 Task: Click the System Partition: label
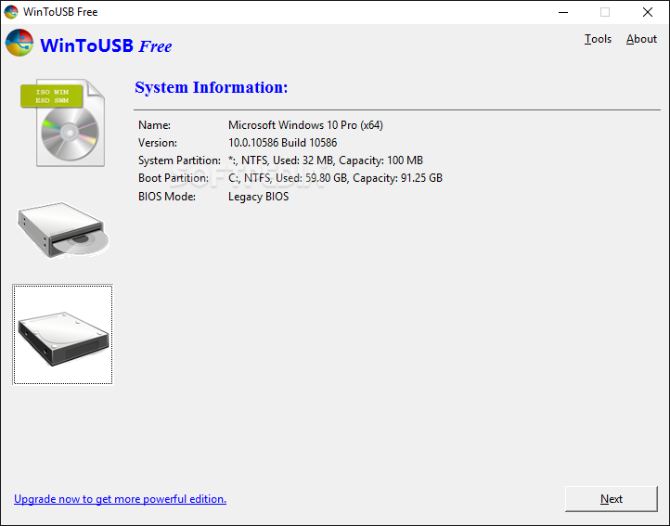pyautogui.click(x=179, y=160)
